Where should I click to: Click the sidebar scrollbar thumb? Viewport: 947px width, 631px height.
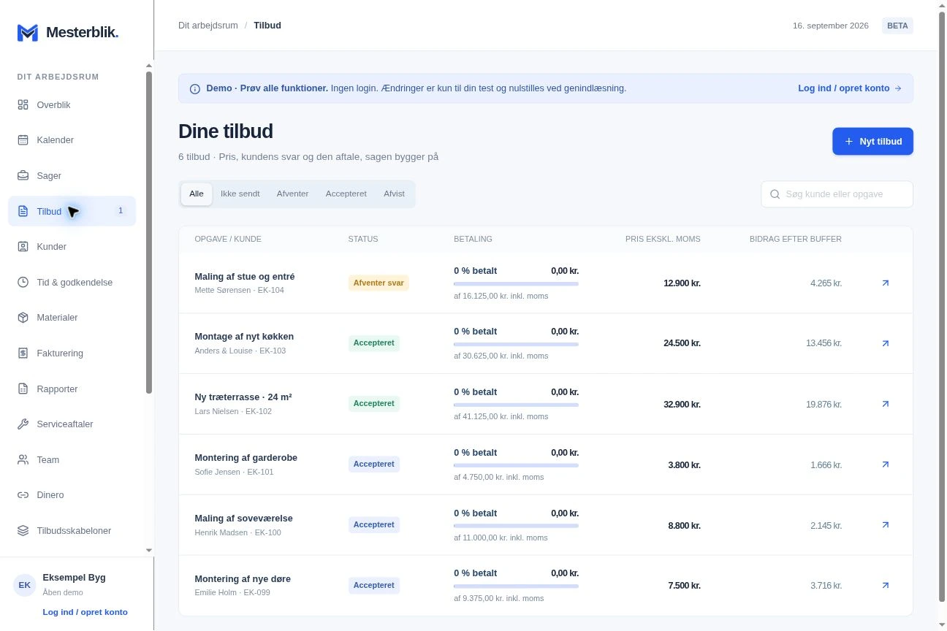tap(149, 232)
